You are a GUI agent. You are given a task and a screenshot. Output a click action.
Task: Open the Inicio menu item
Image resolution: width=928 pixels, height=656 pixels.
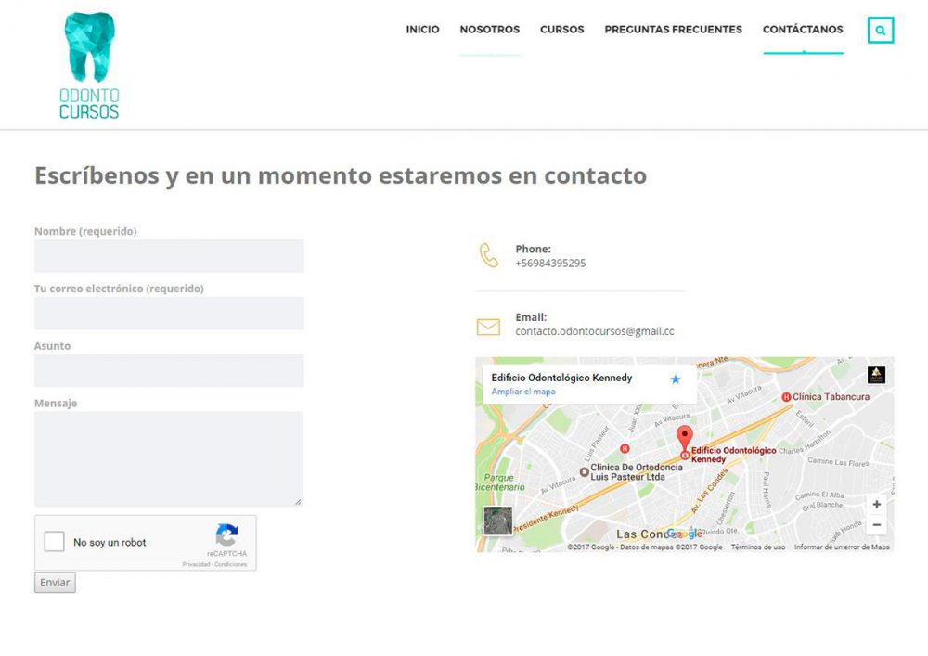422,30
